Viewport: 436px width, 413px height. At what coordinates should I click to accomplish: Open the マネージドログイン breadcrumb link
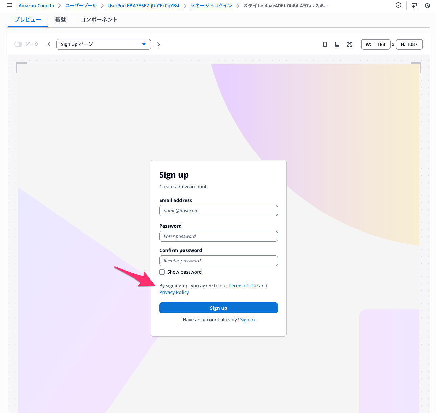point(211,6)
